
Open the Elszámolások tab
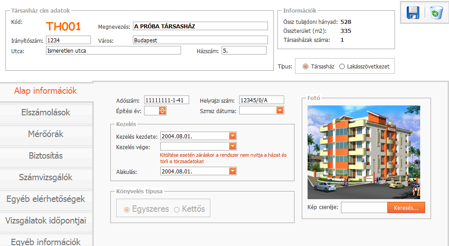46,113
